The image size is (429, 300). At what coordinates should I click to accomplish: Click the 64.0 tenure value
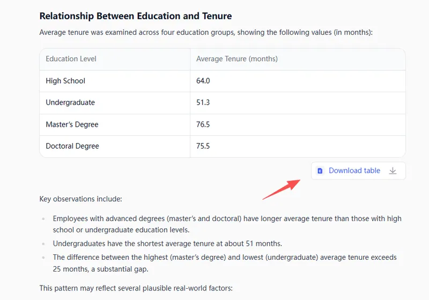point(203,81)
